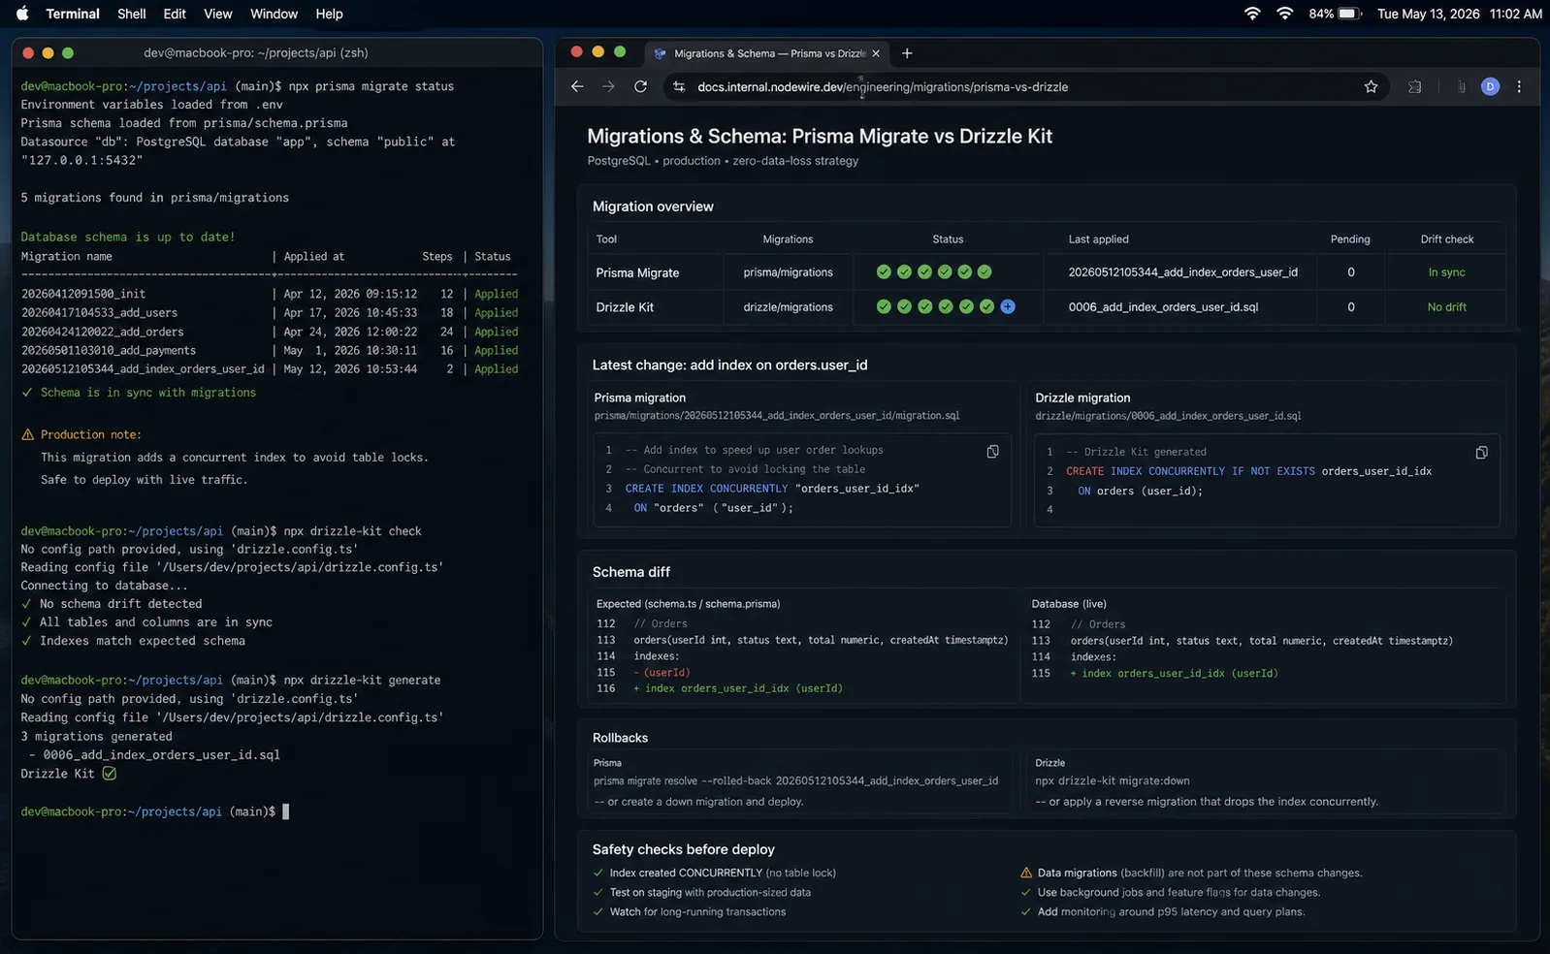
Task: Click the checkmark beside Index created CONCURRENTLY
Action: coord(597,873)
